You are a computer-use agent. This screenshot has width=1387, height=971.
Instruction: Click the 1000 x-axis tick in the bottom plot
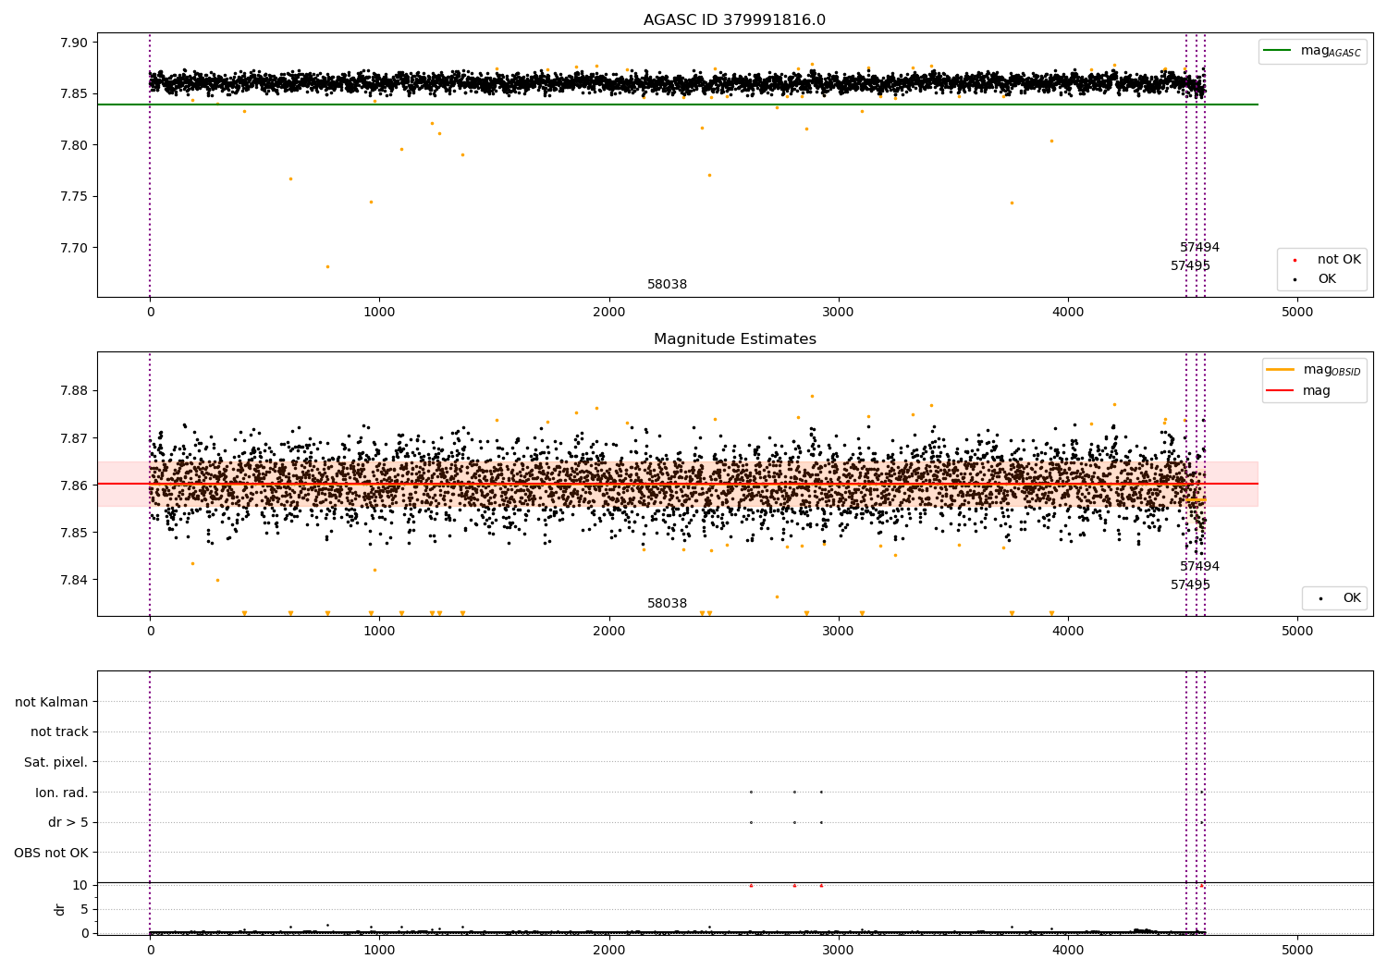[379, 950]
